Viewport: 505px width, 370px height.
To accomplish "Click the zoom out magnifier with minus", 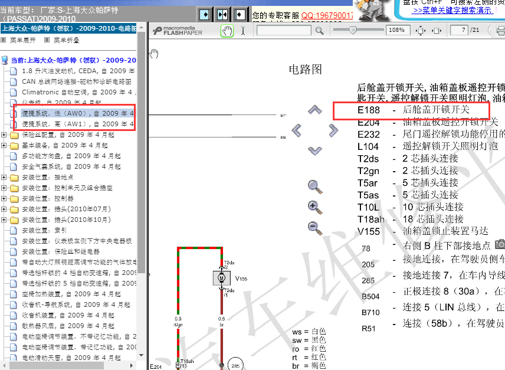I will tap(314, 228).
